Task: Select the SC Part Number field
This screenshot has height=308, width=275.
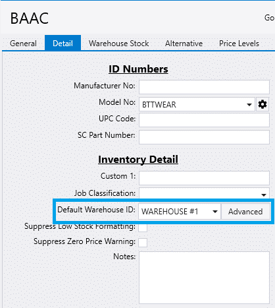Action: tap(204, 137)
